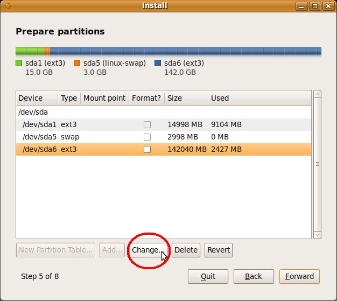Click the scrollbar down arrow
The image size is (337, 301).
tap(318, 235)
